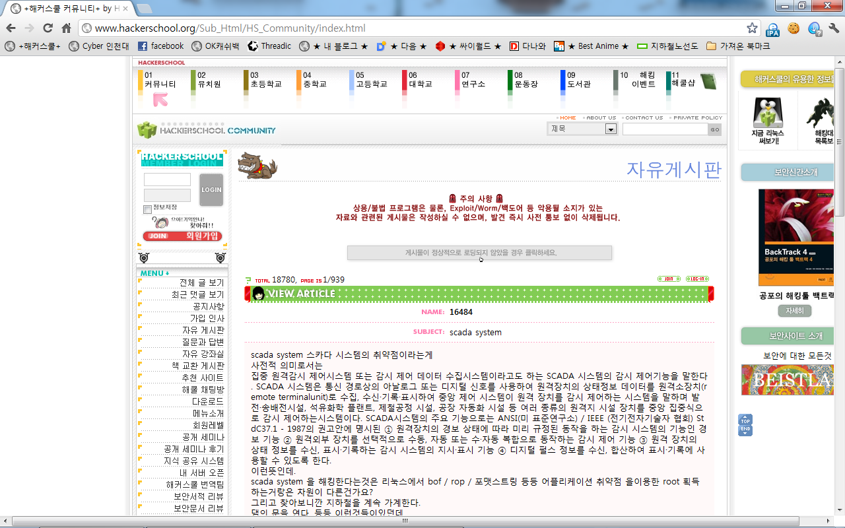845x528 pixels.
Task: Reload the page with refresh icon
Action: (48, 28)
